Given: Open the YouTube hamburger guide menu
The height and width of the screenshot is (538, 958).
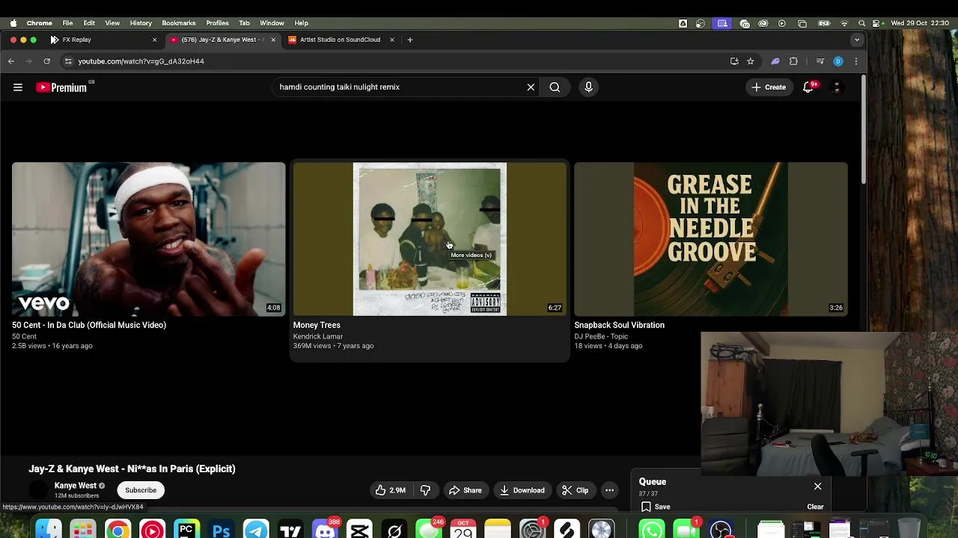Looking at the screenshot, I should click(x=18, y=87).
